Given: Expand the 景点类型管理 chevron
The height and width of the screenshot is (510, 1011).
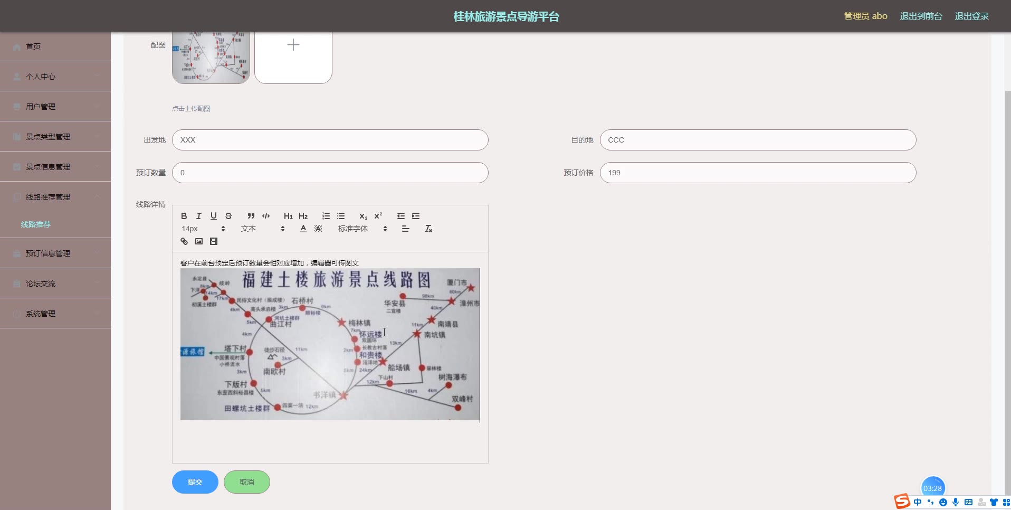Looking at the screenshot, I should 97,137.
